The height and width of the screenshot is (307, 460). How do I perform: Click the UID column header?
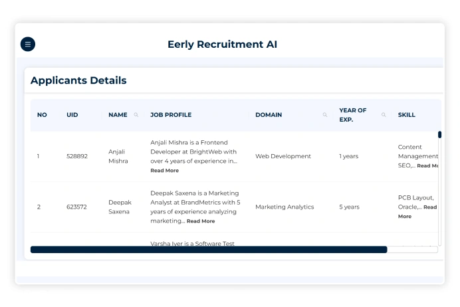click(x=72, y=115)
